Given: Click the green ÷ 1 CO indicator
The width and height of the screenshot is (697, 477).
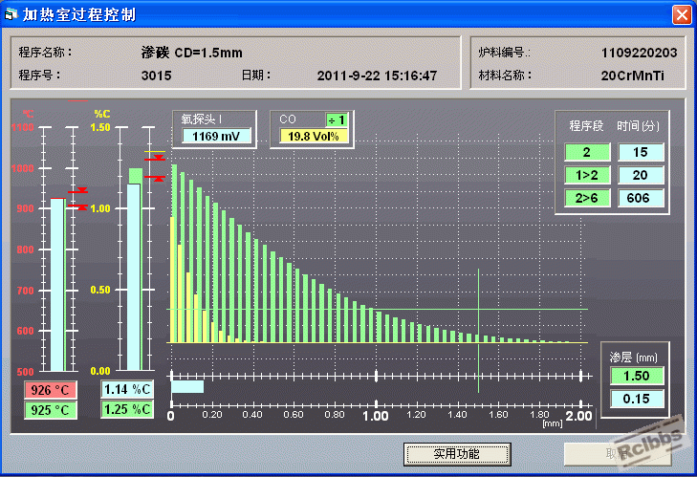Looking at the screenshot, I should click(337, 120).
